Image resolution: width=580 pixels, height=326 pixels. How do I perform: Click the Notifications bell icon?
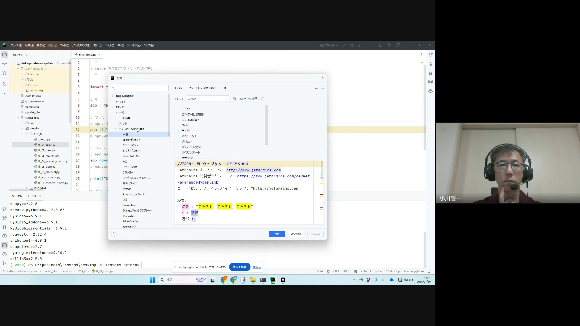(430, 55)
